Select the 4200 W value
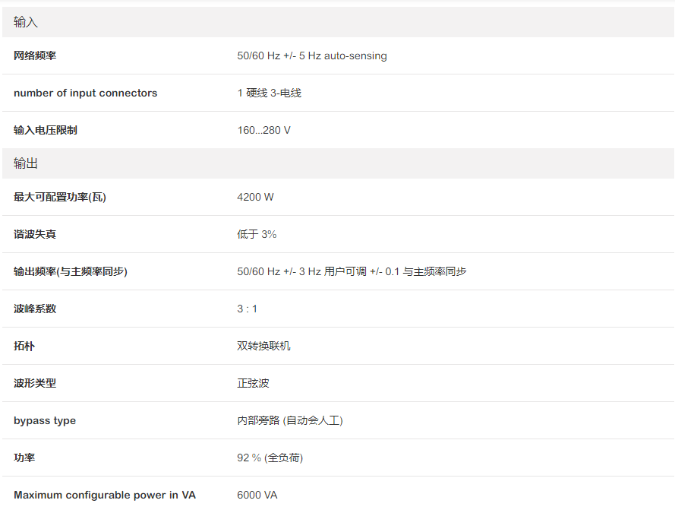This screenshot has height=513, width=675. click(255, 197)
